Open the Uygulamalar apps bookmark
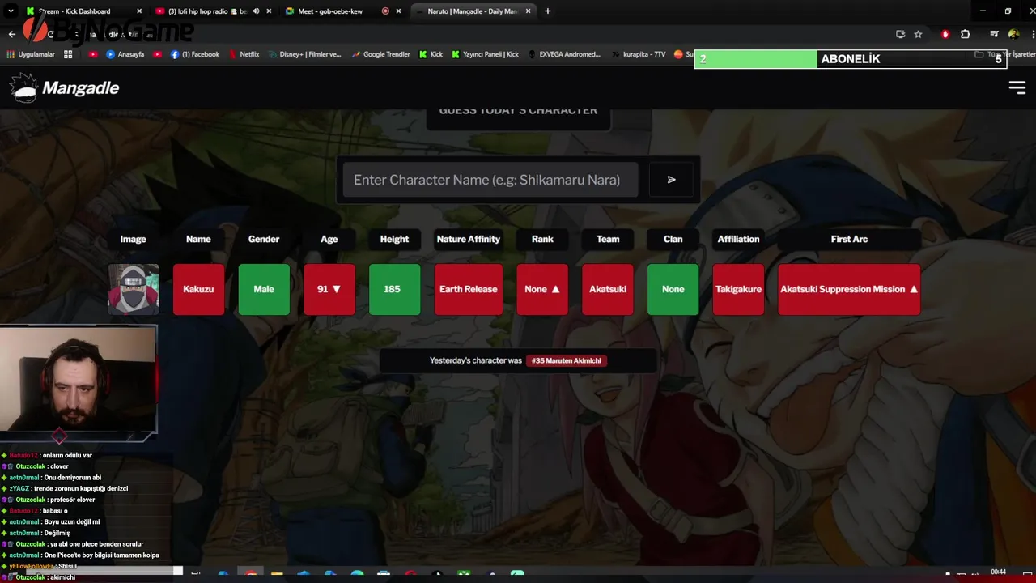The image size is (1036, 583). tap(31, 54)
